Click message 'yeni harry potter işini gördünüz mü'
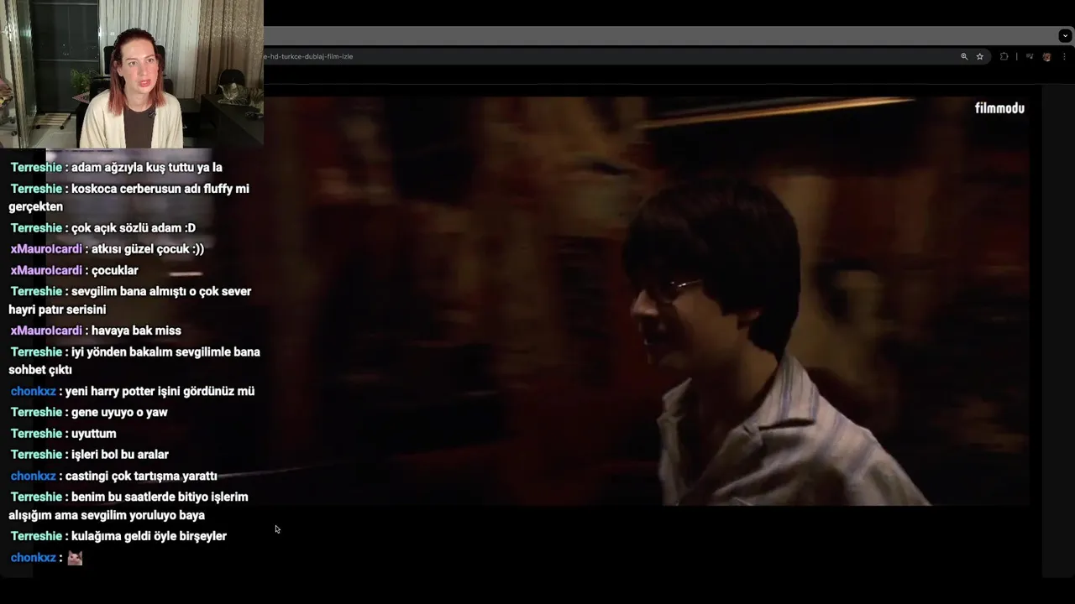The image size is (1075, 604). (160, 391)
